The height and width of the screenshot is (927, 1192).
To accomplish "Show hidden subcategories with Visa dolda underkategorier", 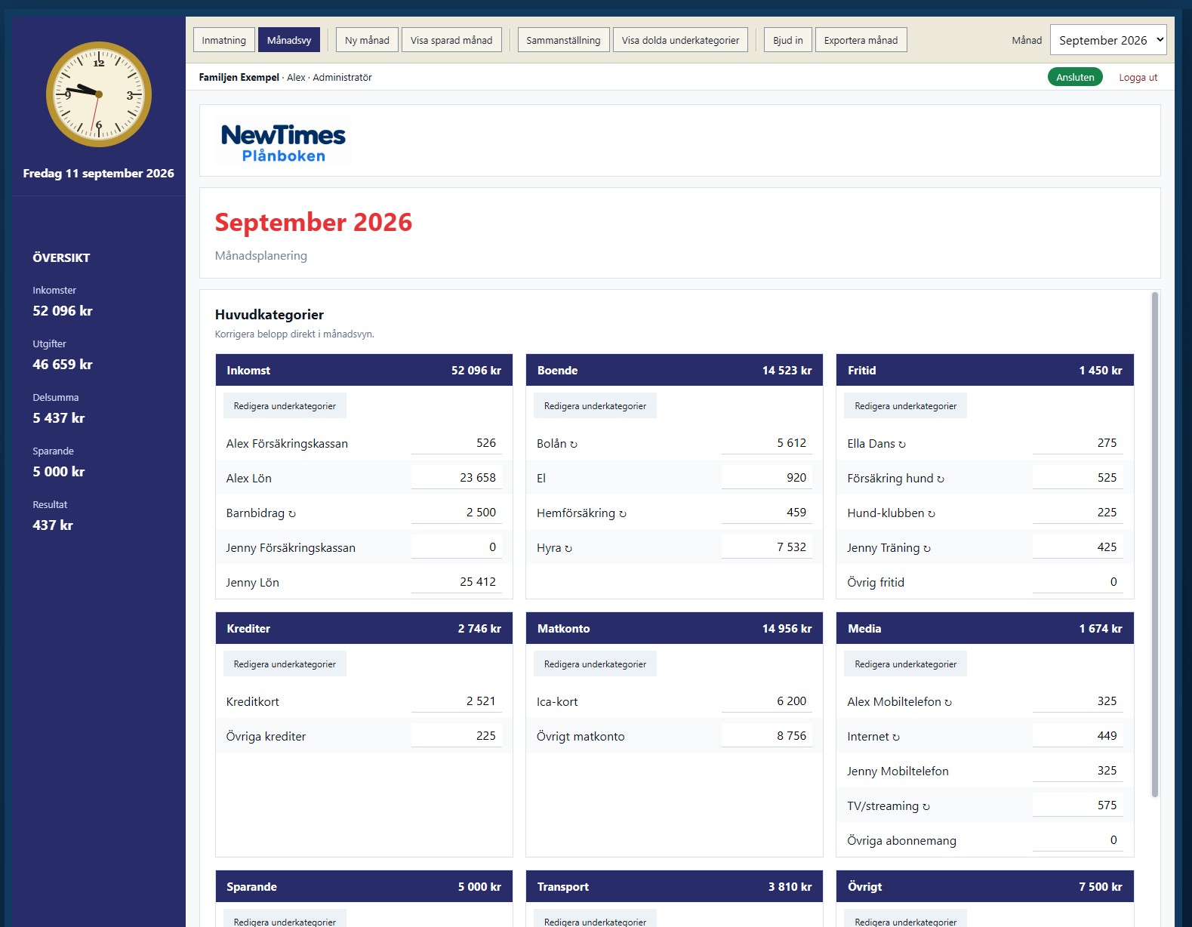I will point(680,40).
